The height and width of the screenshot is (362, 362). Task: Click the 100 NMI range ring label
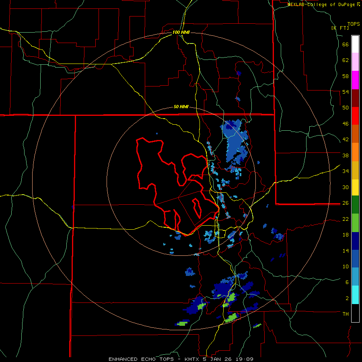click(181, 32)
